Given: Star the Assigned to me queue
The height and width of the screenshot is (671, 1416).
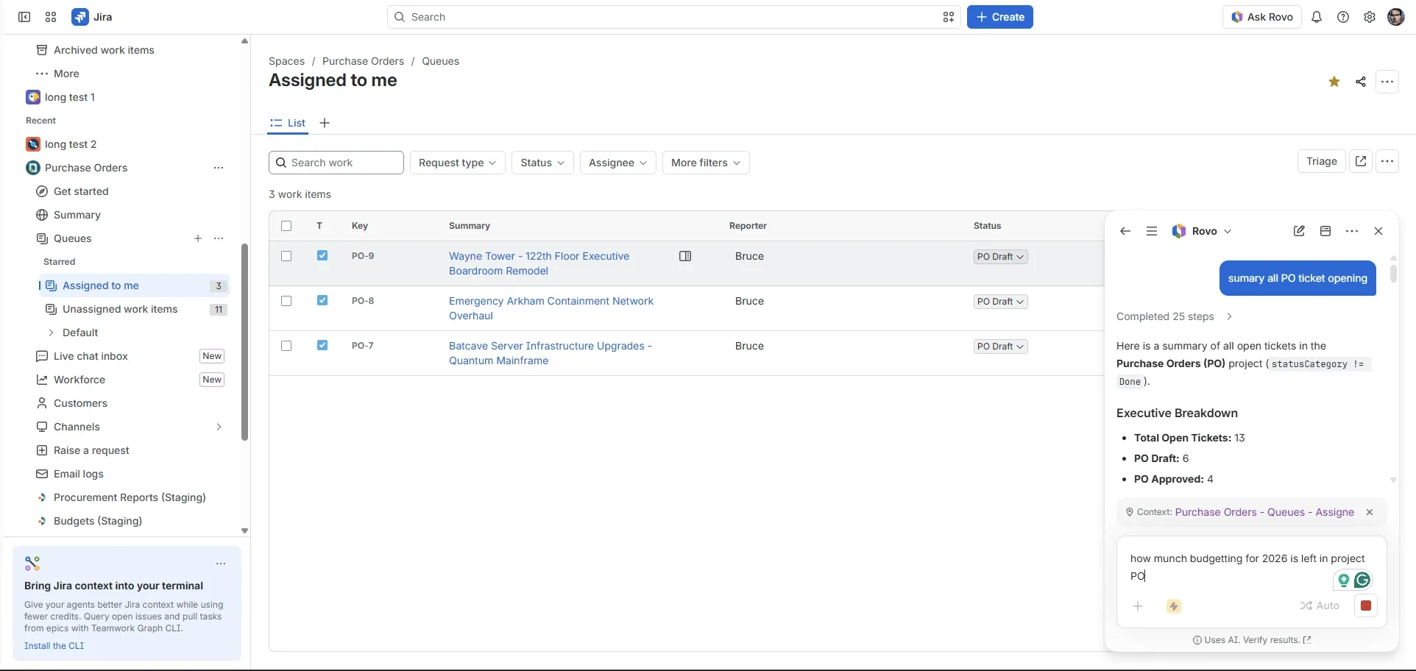Looking at the screenshot, I should tap(1334, 82).
